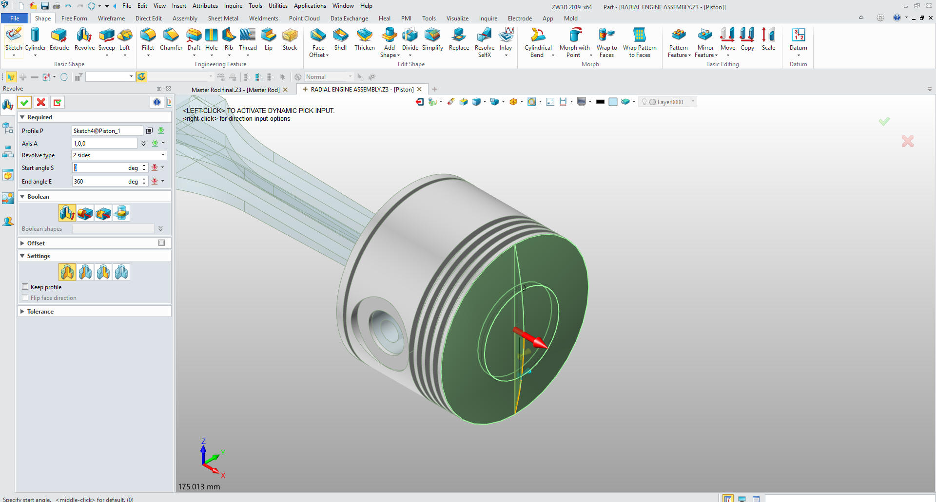This screenshot has height=502, width=936.
Task: Click the Simplify tool
Action: coord(432,39)
